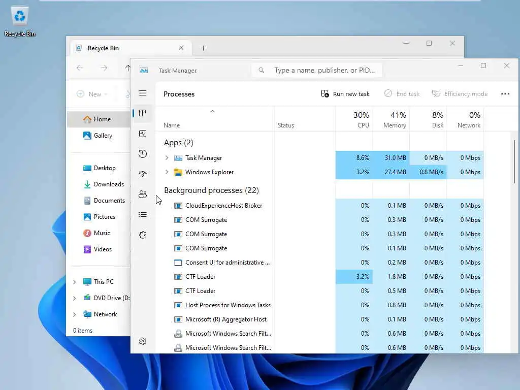Click the Task Manager process icon in Apps list

coord(178,158)
